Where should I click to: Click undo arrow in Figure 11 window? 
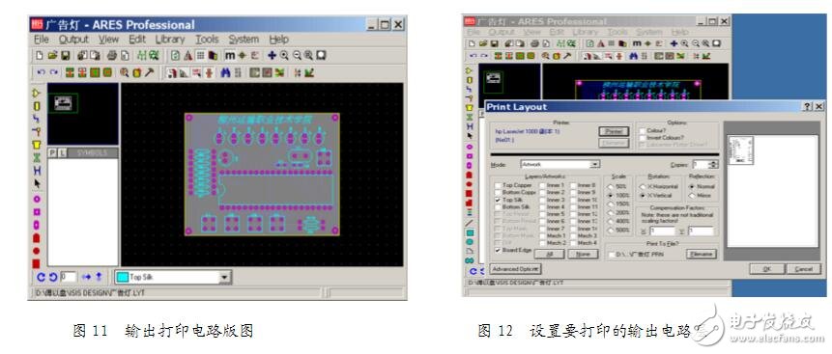pos(41,72)
